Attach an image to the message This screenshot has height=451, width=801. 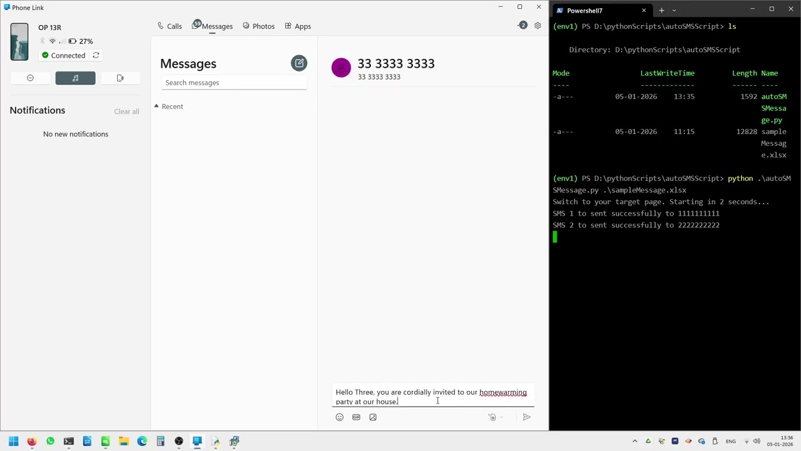[373, 417]
